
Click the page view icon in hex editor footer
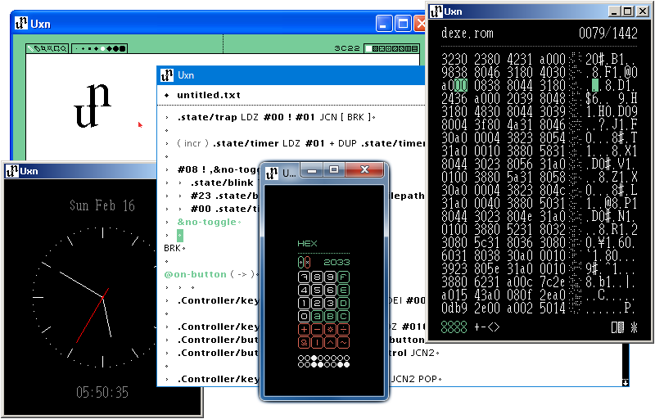[x=617, y=327]
